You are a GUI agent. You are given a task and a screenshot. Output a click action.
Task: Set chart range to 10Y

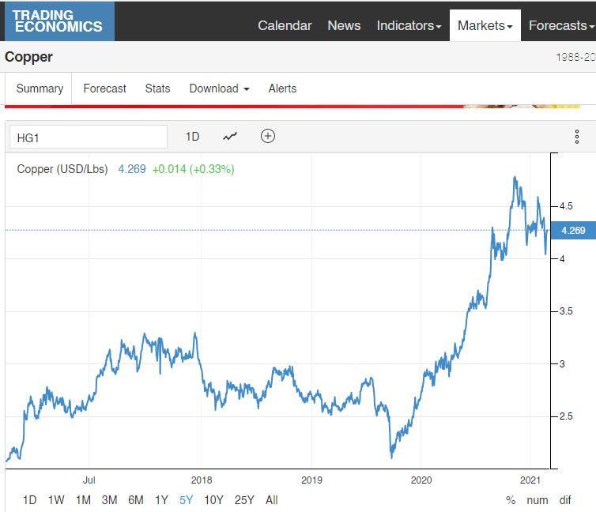213,500
